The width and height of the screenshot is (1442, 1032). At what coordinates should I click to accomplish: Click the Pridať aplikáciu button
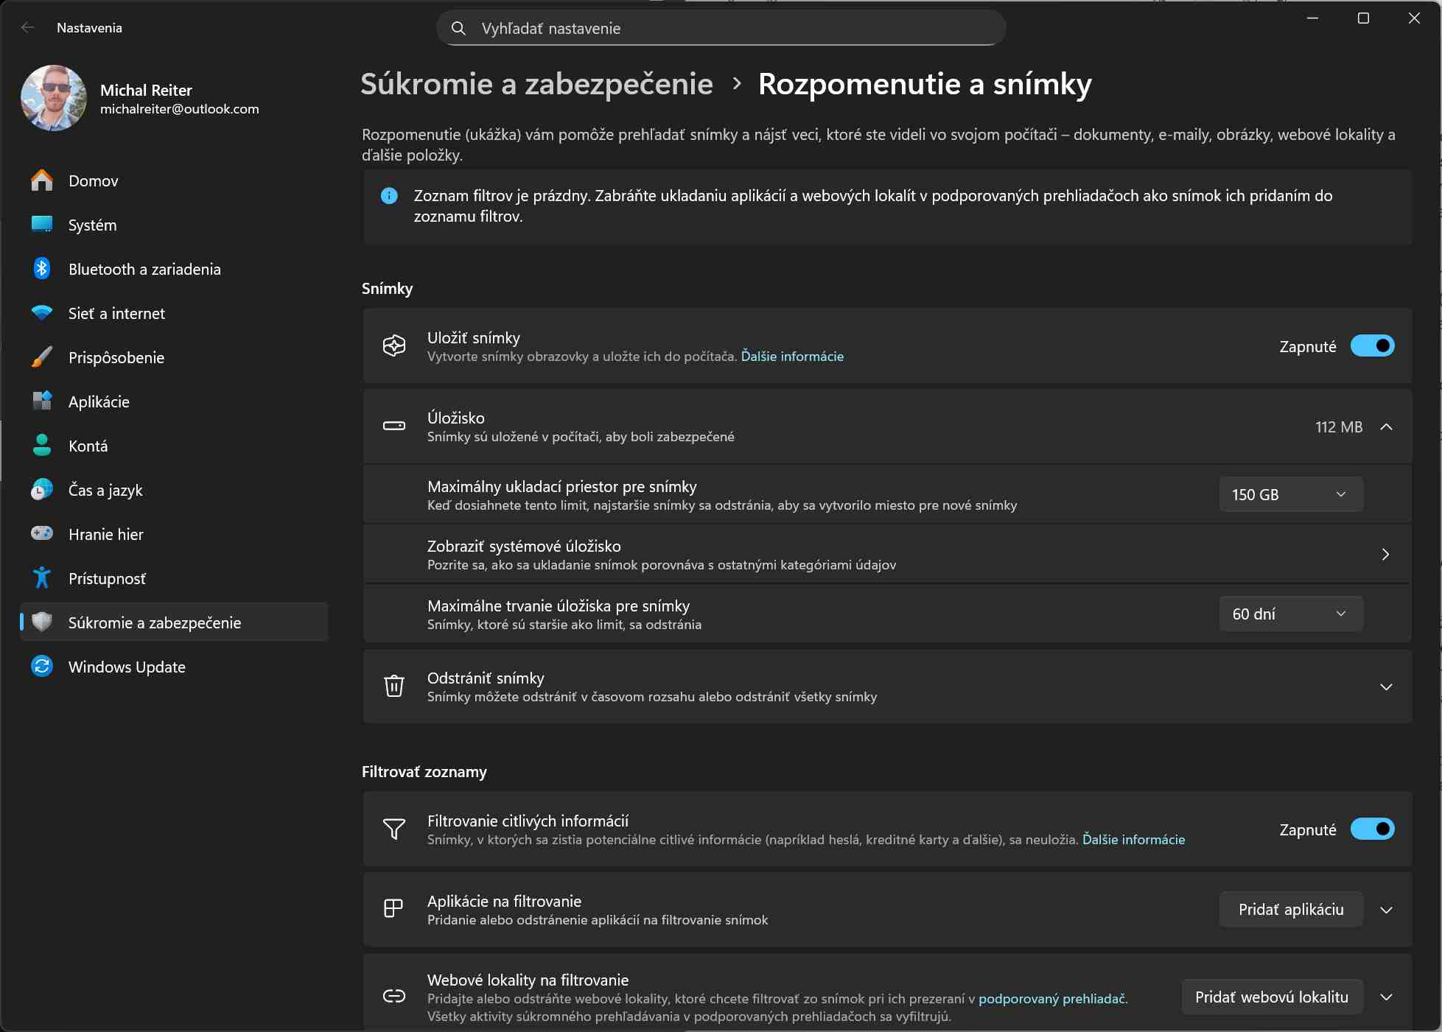1290,910
